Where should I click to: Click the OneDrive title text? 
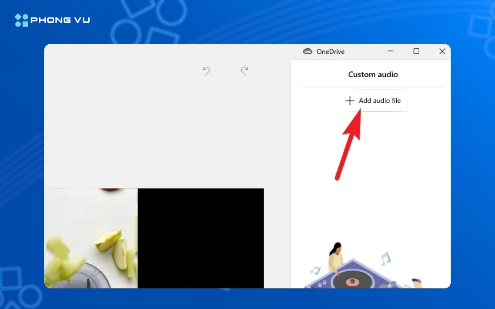[x=330, y=51]
